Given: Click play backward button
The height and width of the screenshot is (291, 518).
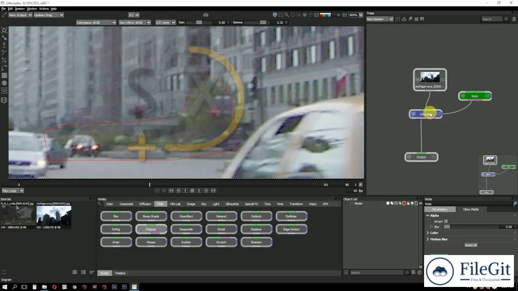Looking at the screenshot, I should point(185,190).
